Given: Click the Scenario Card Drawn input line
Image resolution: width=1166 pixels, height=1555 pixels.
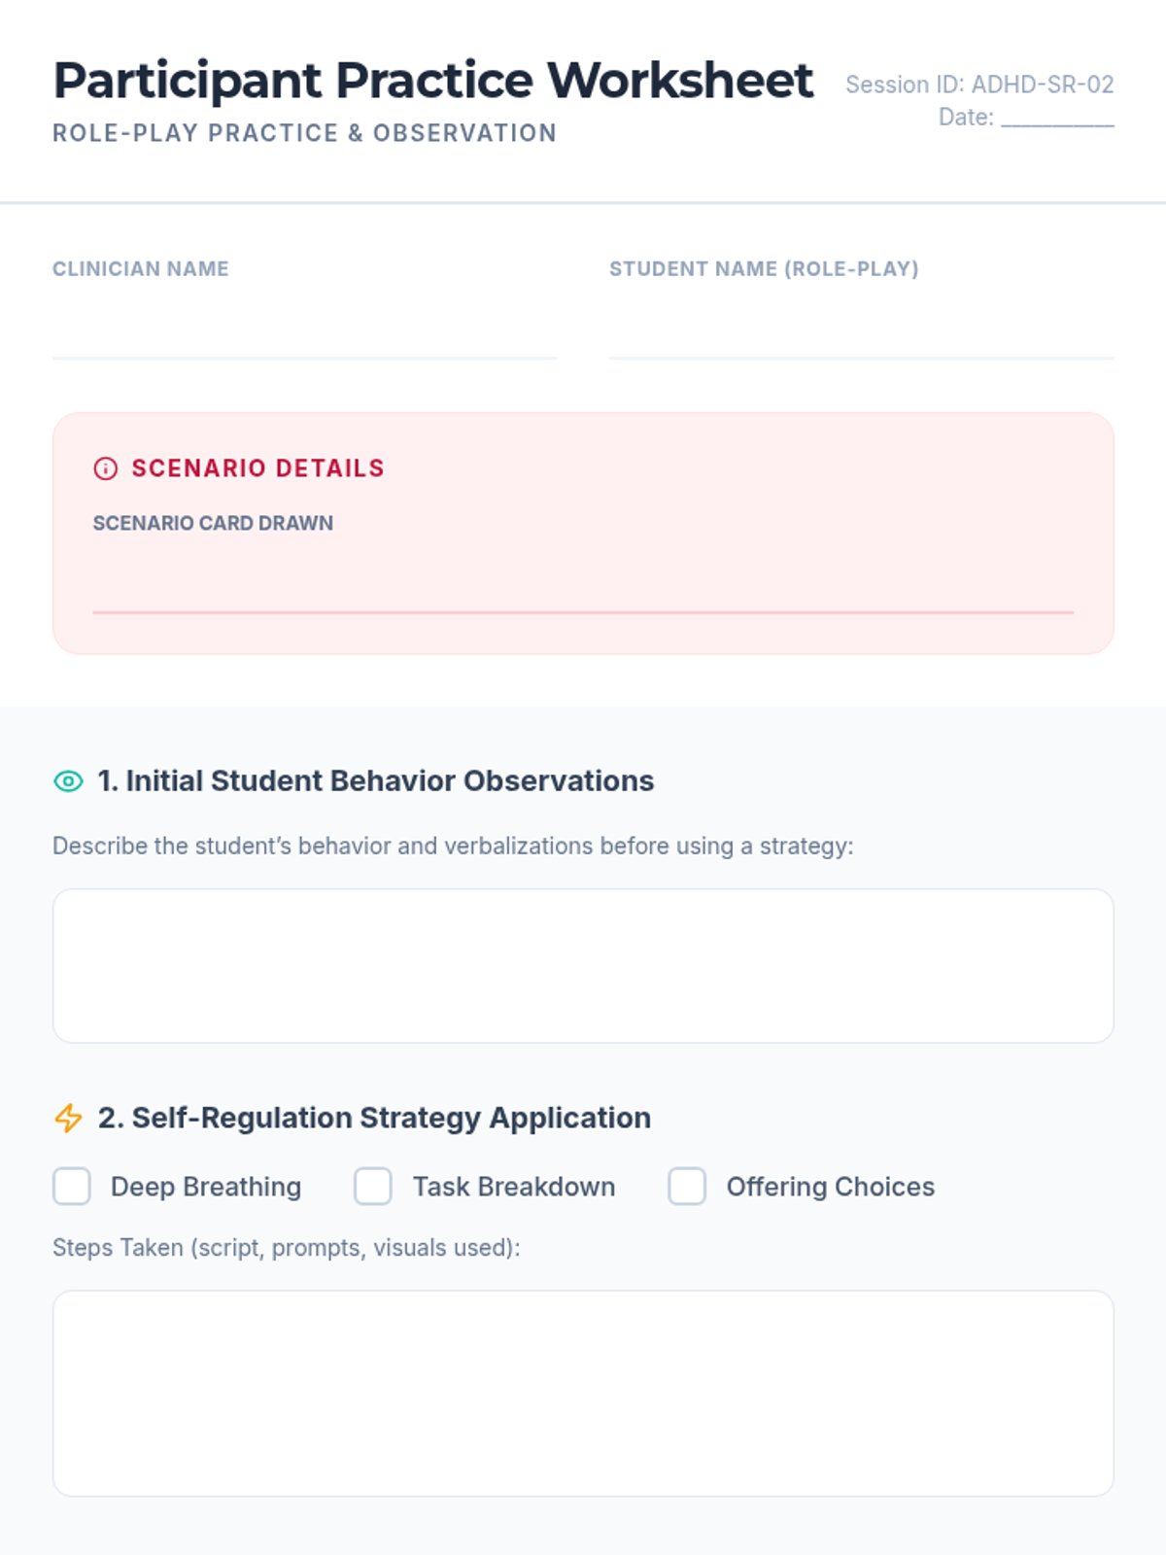Looking at the screenshot, I should coord(583,588).
